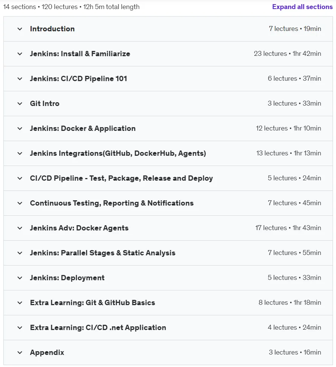Expand Jenkins: Docker & Application chevron
The image size is (336, 367).
tap(20, 129)
